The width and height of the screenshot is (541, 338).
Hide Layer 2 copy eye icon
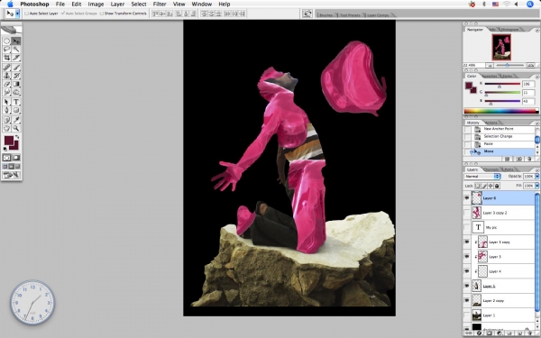point(467,301)
